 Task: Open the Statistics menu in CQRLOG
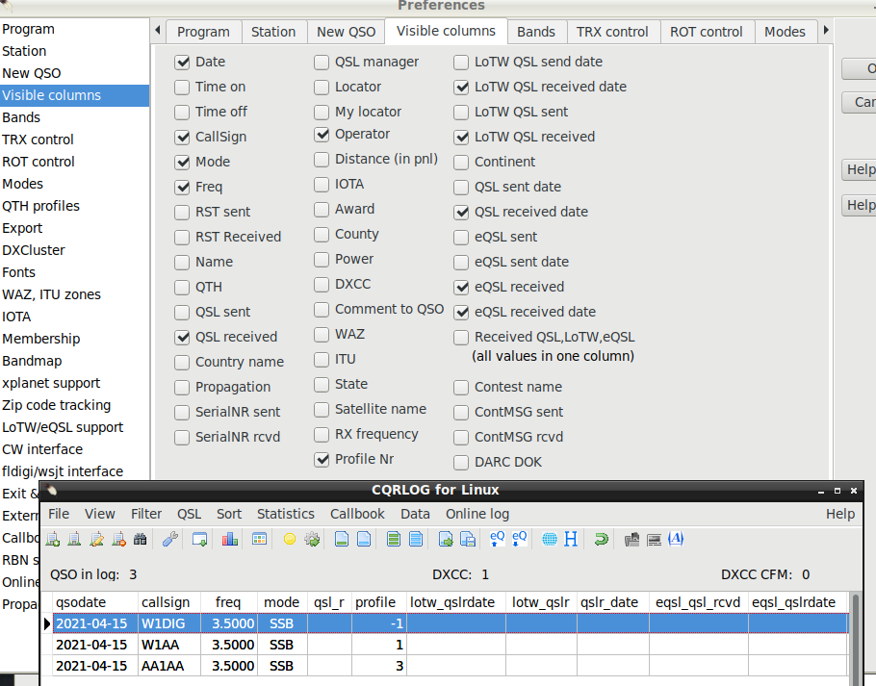tap(286, 514)
